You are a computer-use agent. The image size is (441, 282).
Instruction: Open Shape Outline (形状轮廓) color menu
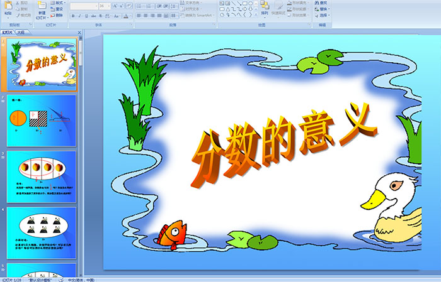297,9
